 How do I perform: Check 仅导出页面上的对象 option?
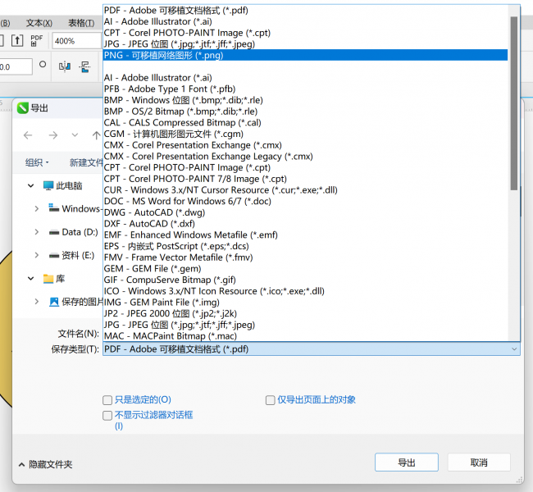pos(271,400)
